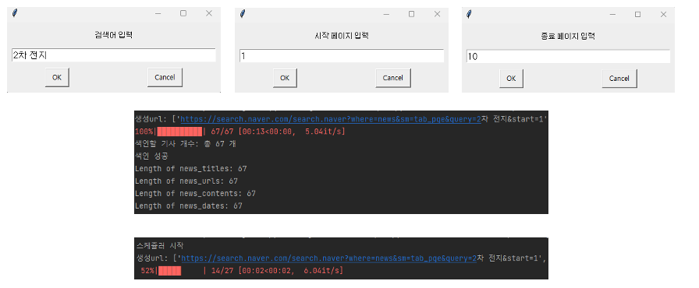Minimize the 종료 페이지 입력 dialog window

pos(612,15)
